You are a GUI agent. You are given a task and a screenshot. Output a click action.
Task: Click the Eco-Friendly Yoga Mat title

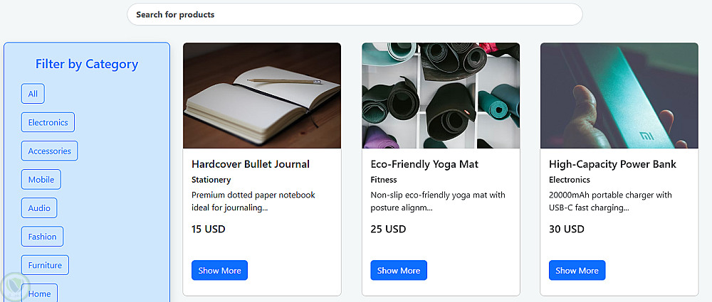tap(424, 164)
